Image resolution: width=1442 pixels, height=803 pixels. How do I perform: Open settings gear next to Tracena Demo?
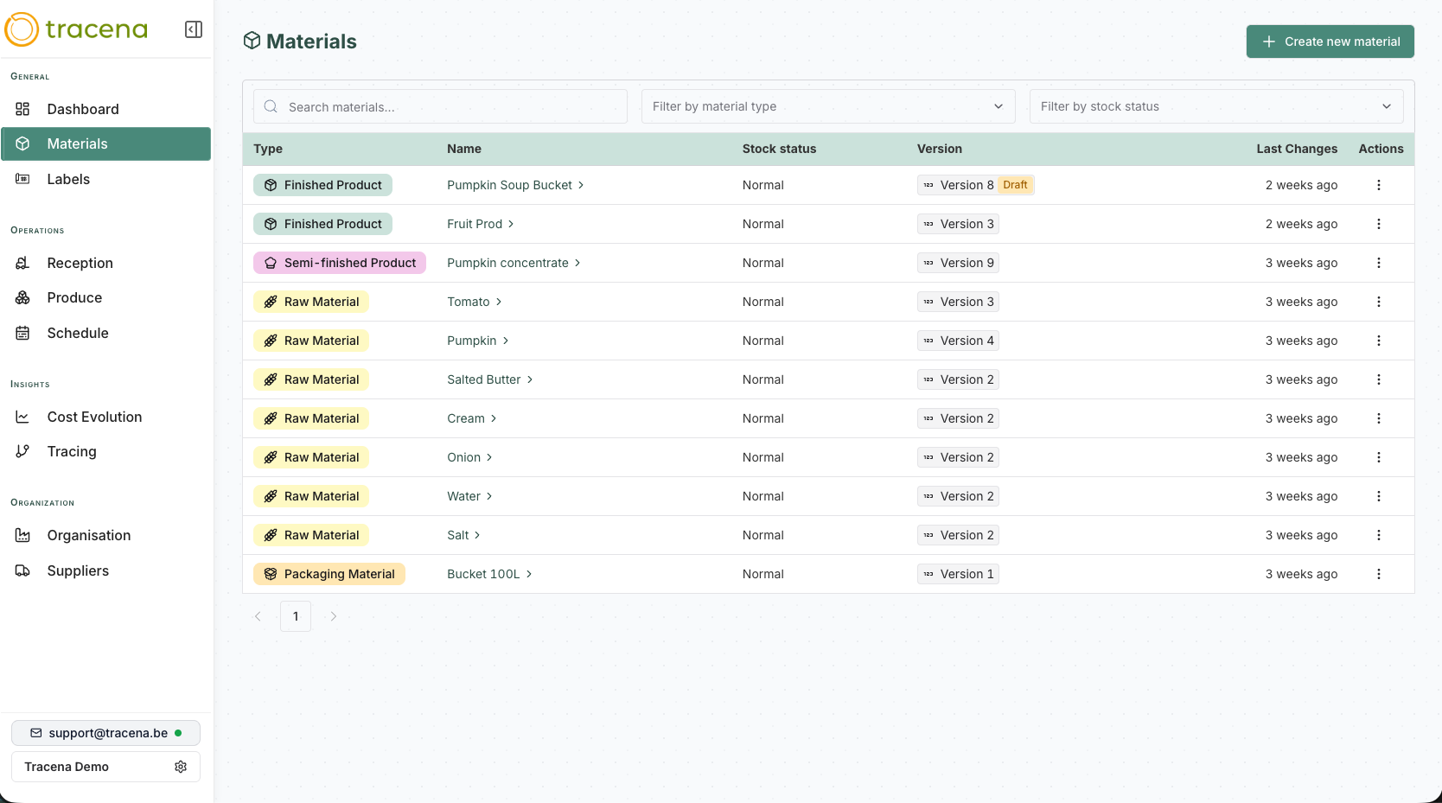(x=181, y=767)
